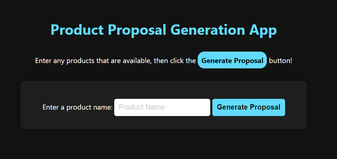Image resolution: width=337 pixels, height=159 pixels.
Task: Click the word "button!" after the pill
Action: [x=280, y=61]
